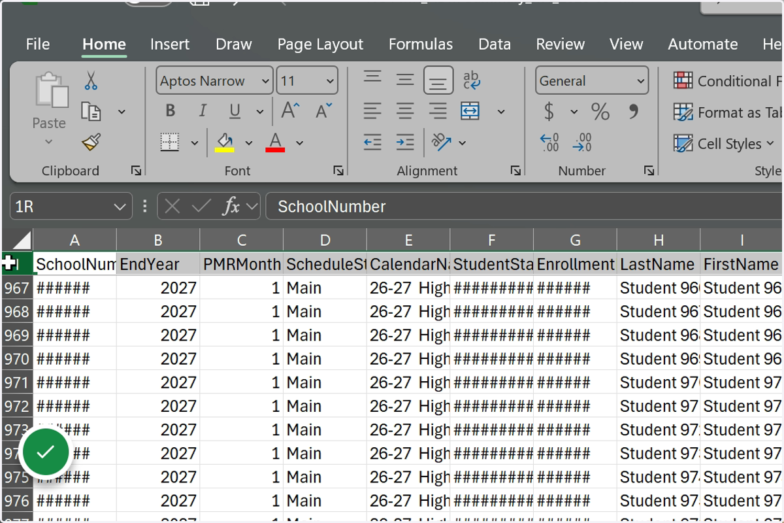Switch to Draw tab
This screenshot has width=784, height=523.
click(x=234, y=44)
